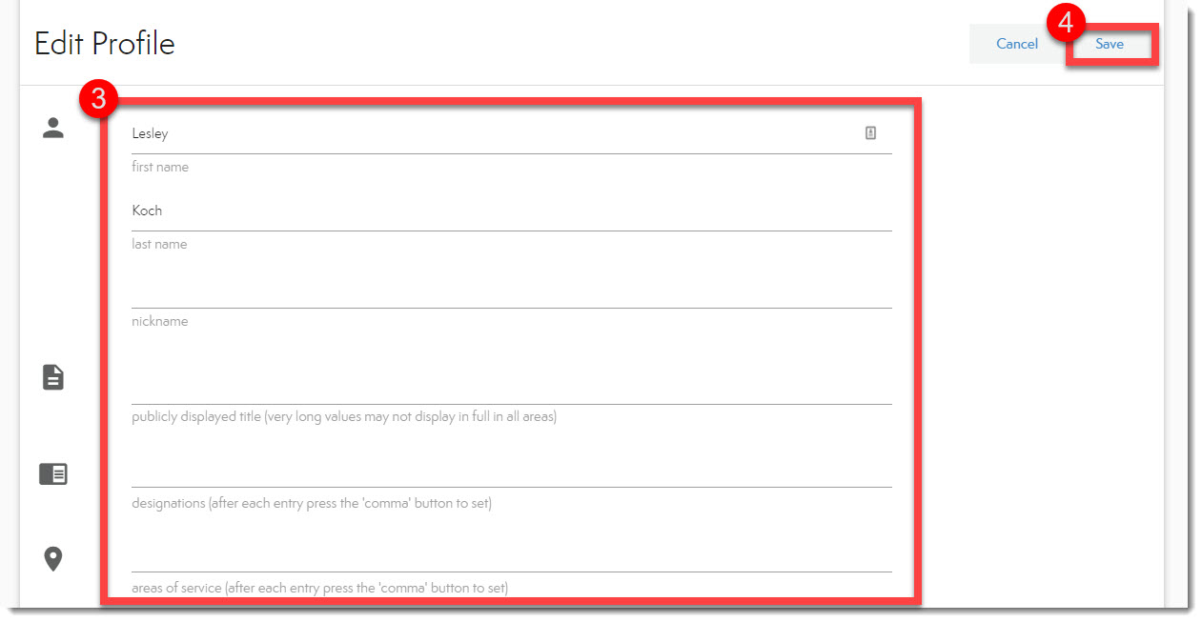This screenshot has height=622, width=1202.
Task: Click the 'nickname' label text
Action: click(160, 322)
